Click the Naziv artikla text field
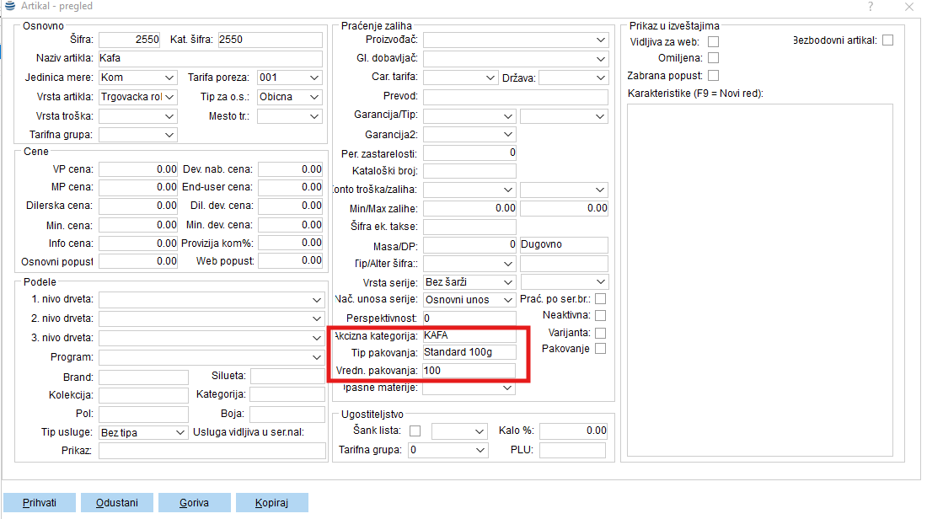 pos(210,59)
